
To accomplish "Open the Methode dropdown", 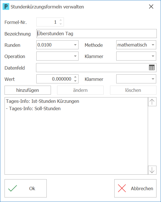I will point(153,45).
